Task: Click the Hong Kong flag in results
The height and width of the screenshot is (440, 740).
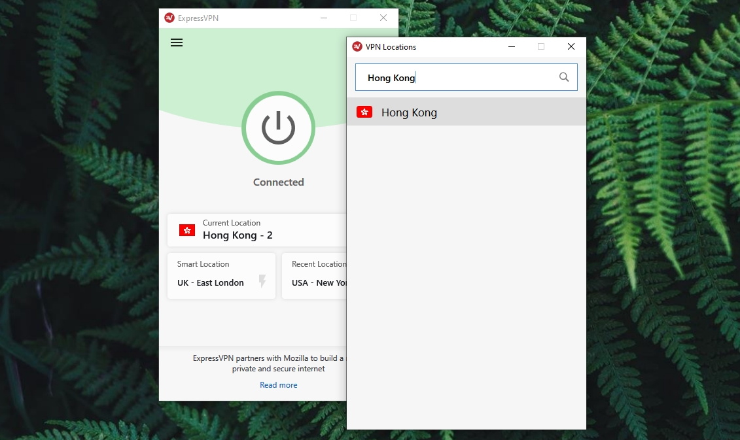Action: point(364,112)
